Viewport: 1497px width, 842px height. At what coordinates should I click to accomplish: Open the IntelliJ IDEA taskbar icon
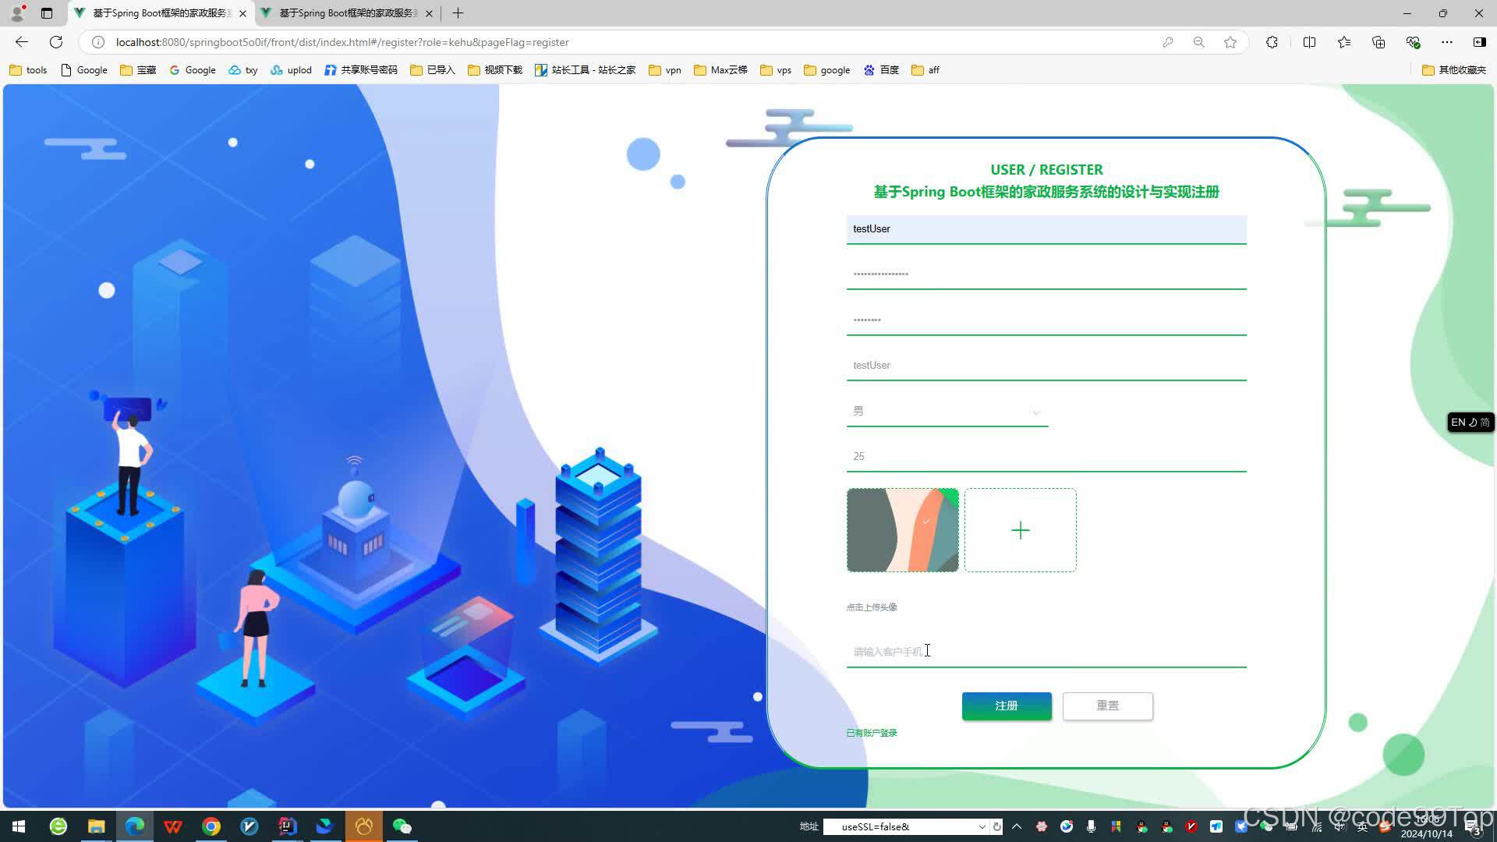coord(287,826)
